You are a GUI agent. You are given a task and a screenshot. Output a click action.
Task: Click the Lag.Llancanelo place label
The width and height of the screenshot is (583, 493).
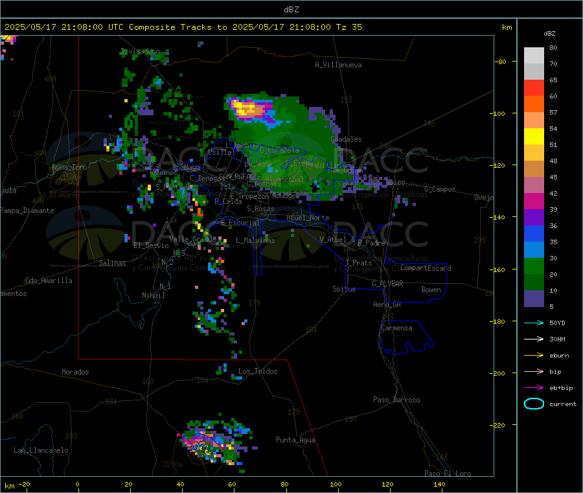coord(41,450)
